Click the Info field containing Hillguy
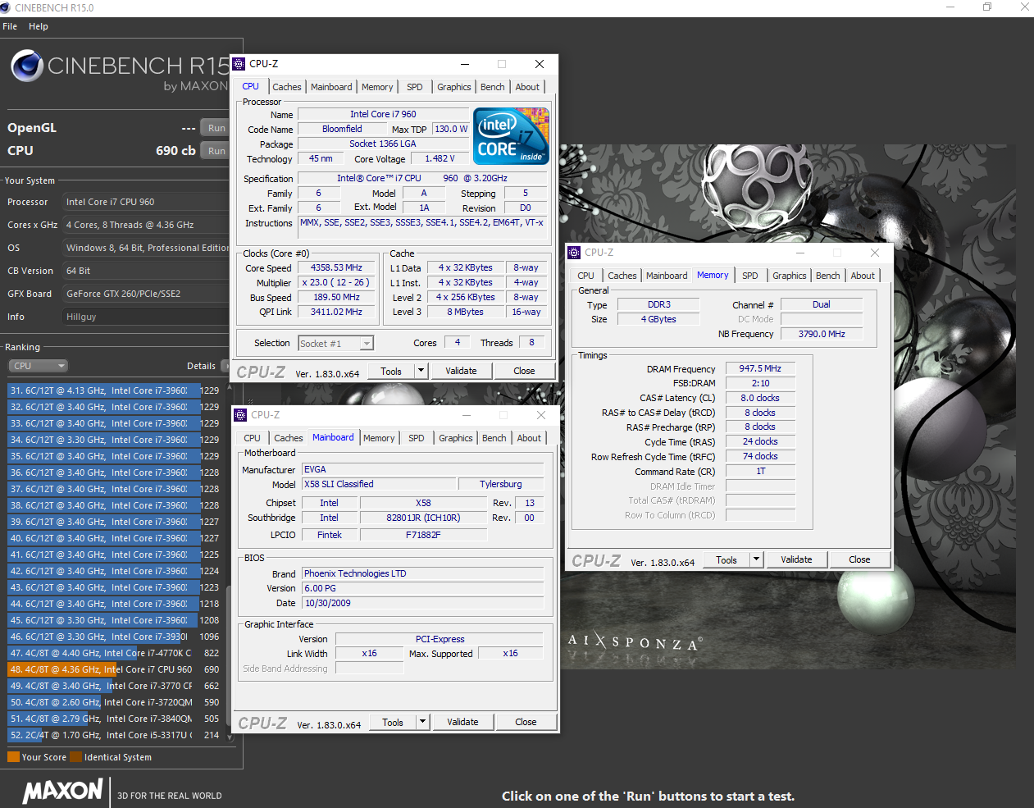The image size is (1034, 808). [146, 317]
